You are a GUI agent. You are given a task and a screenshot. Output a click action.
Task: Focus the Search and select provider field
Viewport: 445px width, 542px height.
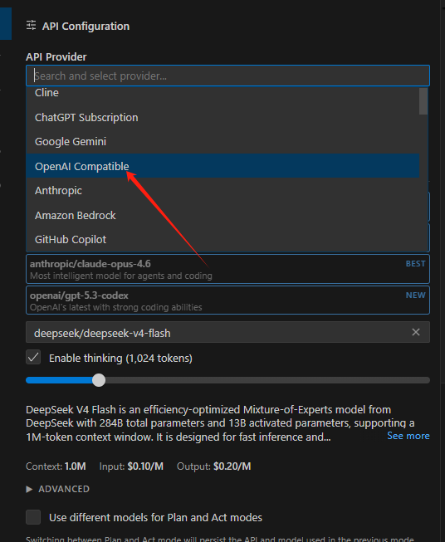(x=227, y=76)
